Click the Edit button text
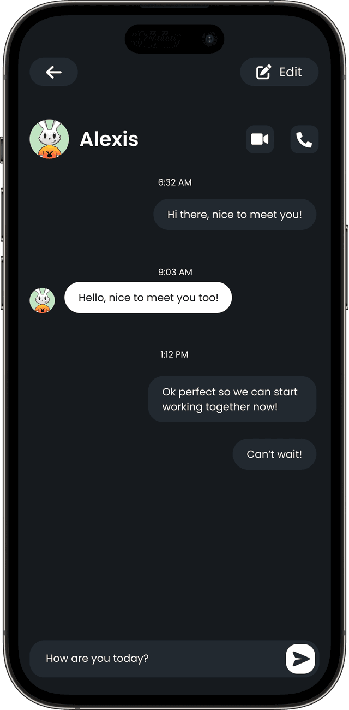The width and height of the screenshot is (349, 710). tap(291, 72)
